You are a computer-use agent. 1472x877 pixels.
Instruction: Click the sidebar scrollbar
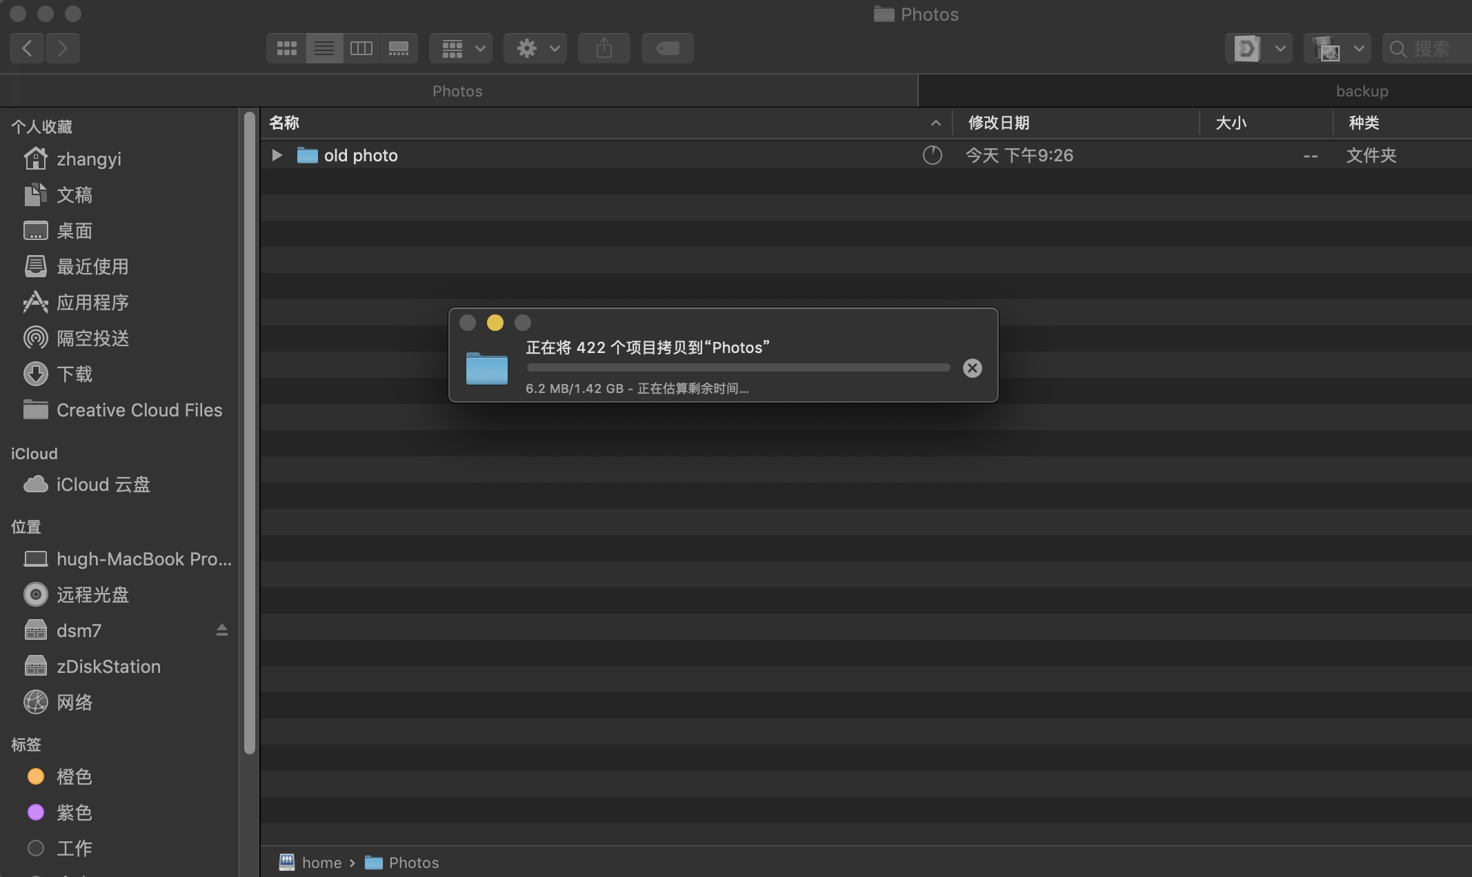click(x=250, y=433)
